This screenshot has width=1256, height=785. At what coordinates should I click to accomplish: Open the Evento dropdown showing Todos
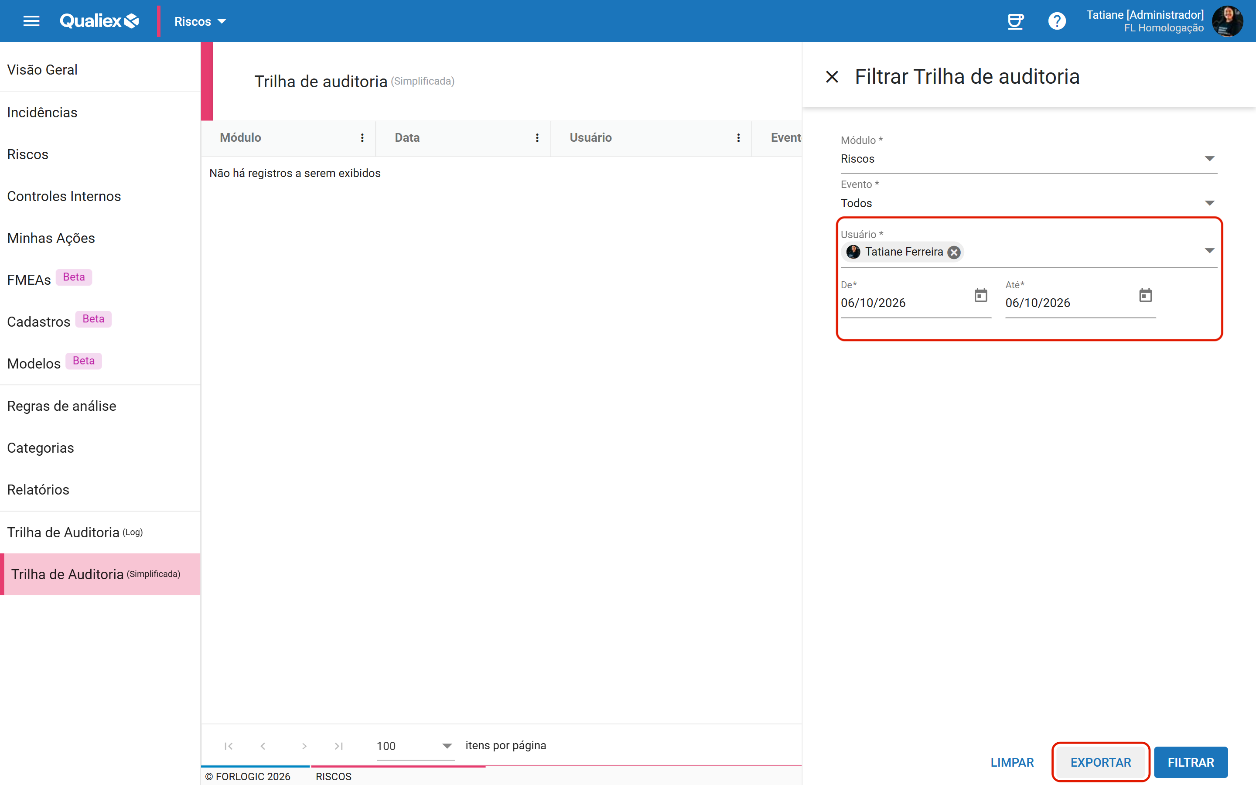click(x=1029, y=203)
